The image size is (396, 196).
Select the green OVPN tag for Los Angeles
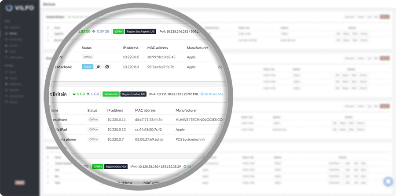(118, 31)
